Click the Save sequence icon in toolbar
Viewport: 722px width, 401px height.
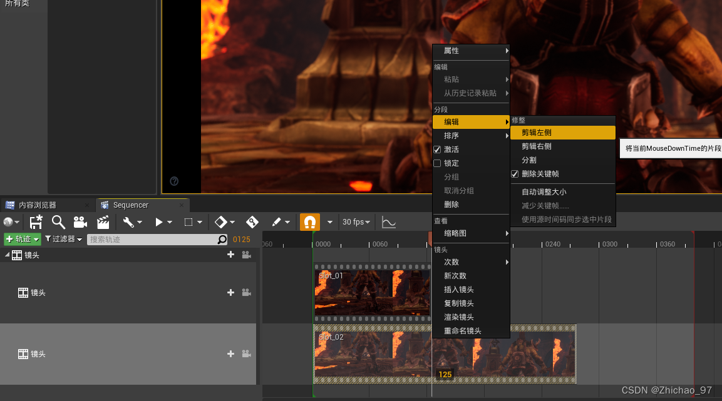pyautogui.click(x=36, y=222)
